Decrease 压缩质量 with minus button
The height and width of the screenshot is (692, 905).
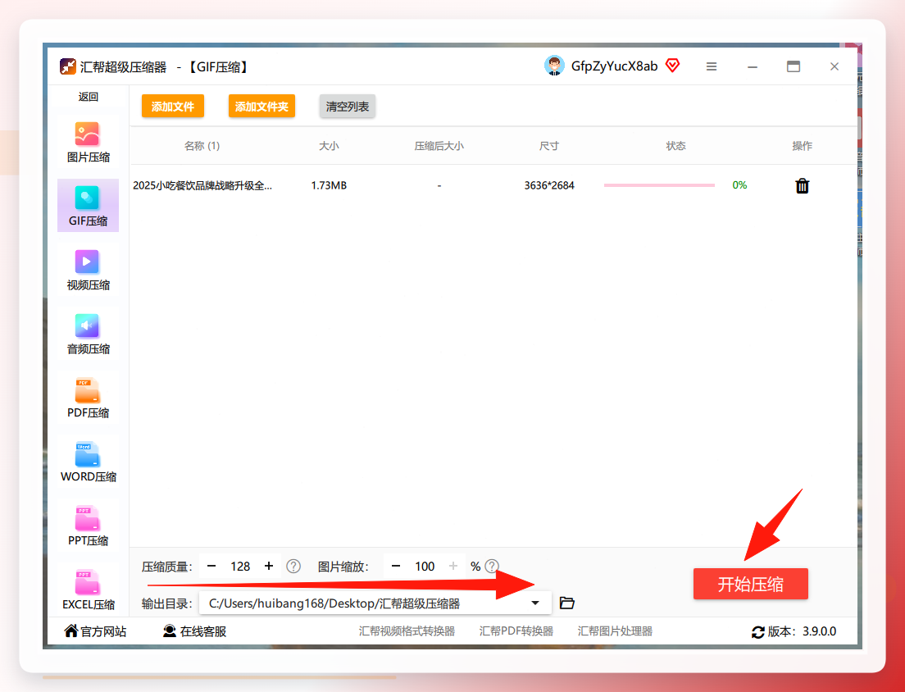[211, 567]
